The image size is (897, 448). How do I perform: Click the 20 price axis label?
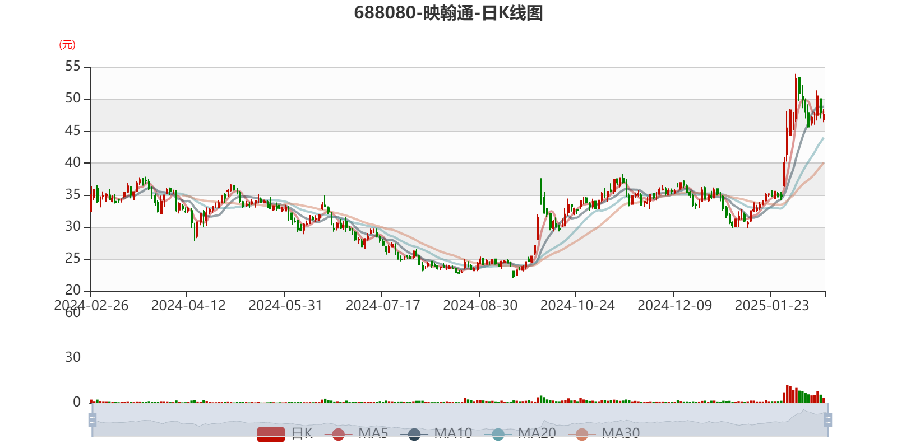pos(73,291)
